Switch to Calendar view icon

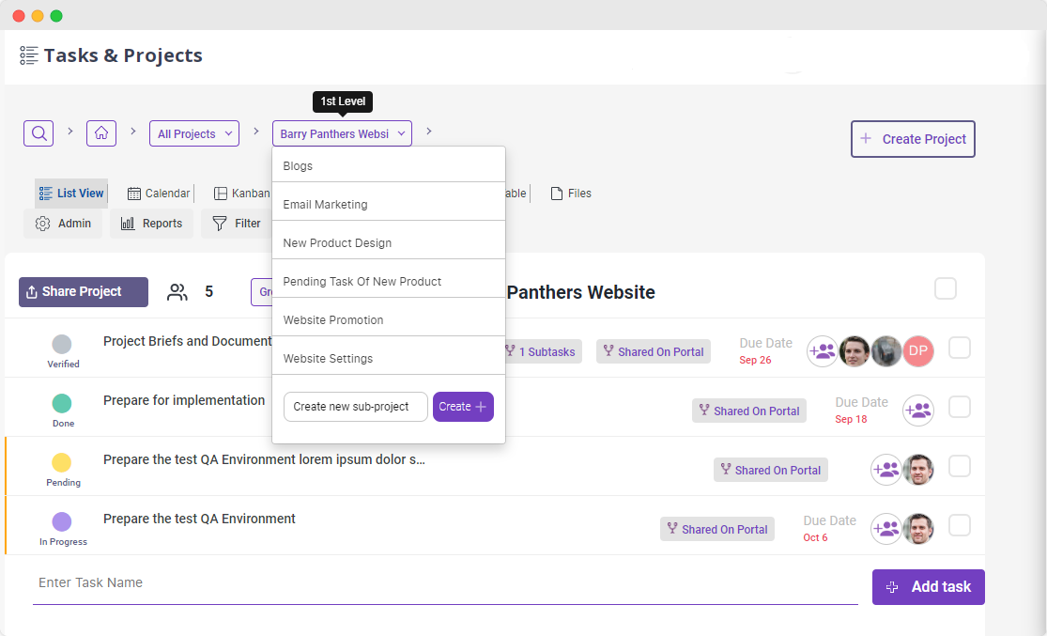pos(134,193)
